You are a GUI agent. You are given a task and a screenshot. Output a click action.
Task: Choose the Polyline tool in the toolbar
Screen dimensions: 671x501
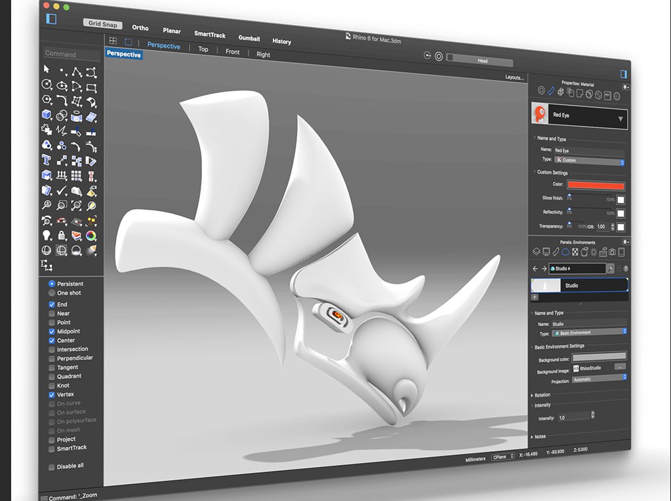pyautogui.click(x=77, y=72)
